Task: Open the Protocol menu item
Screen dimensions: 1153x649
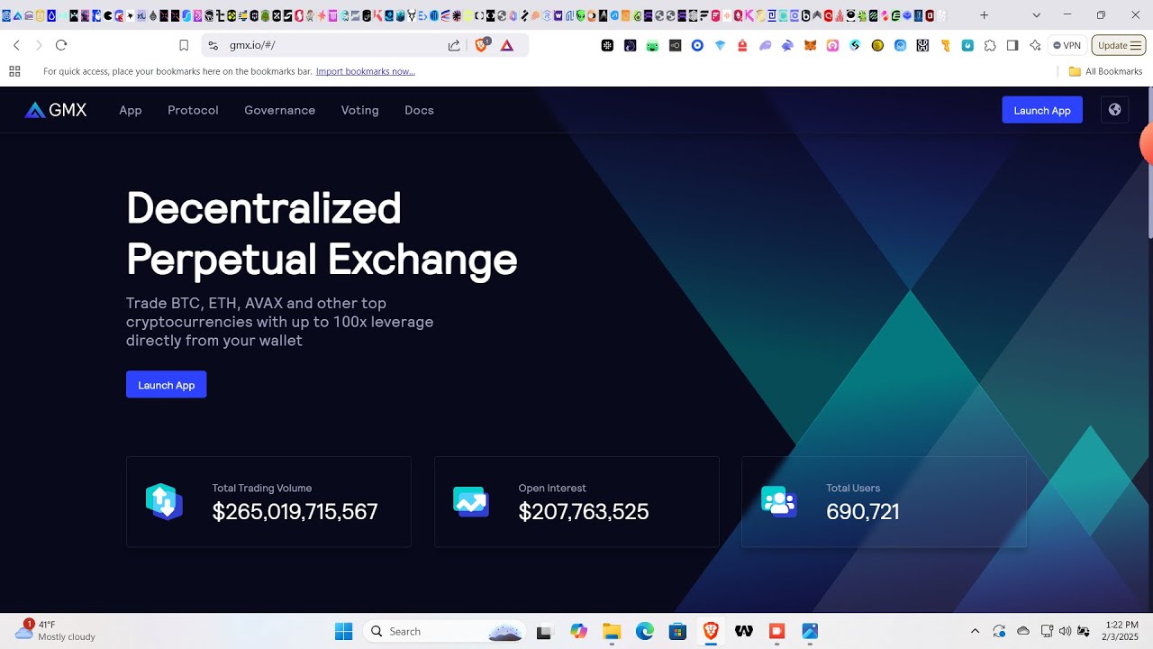Action: [193, 110]
